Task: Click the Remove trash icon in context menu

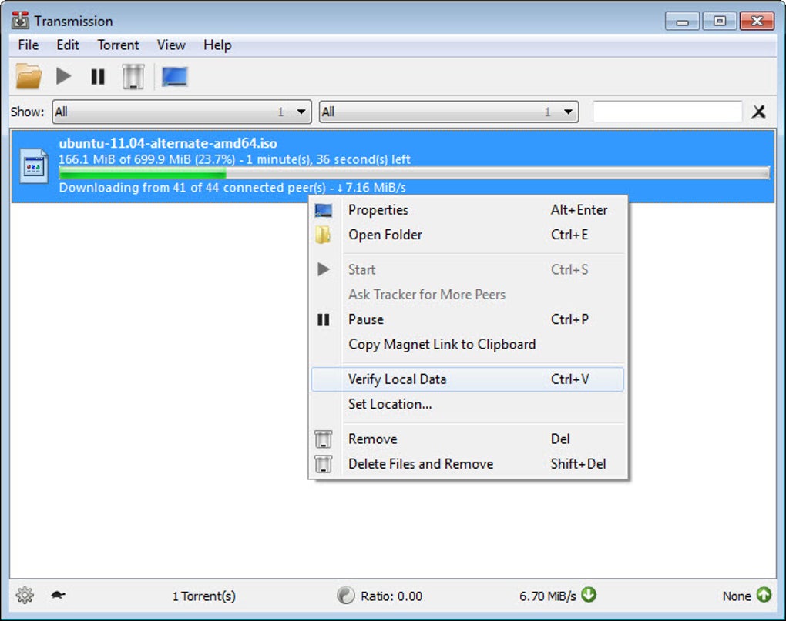Action: [324, 439]
